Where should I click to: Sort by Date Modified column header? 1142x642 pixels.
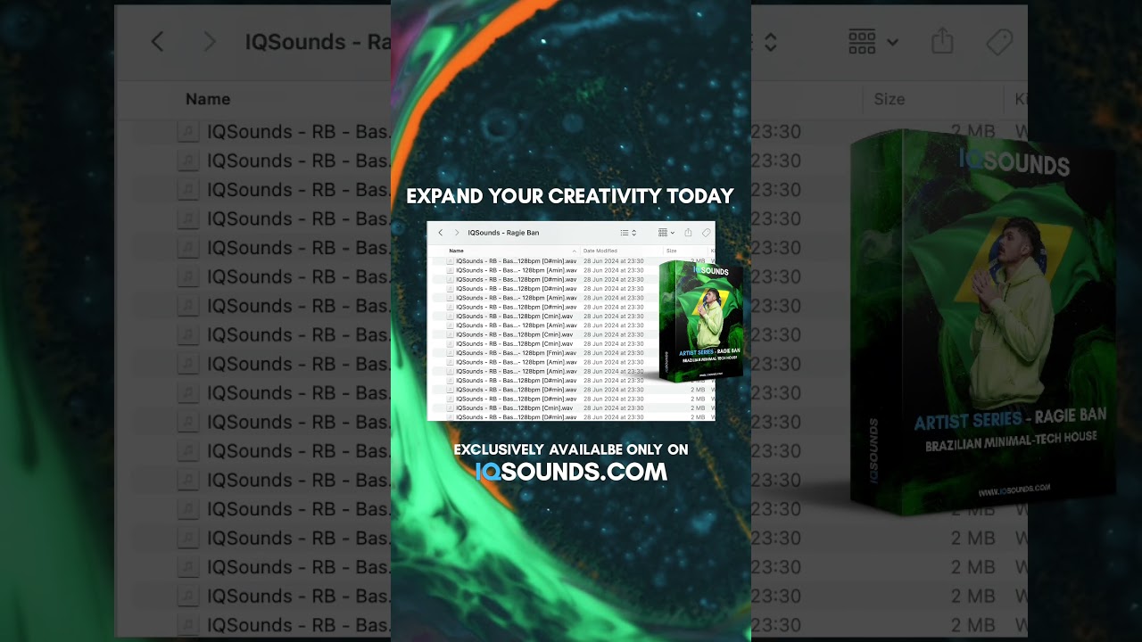tap(600, 251)
